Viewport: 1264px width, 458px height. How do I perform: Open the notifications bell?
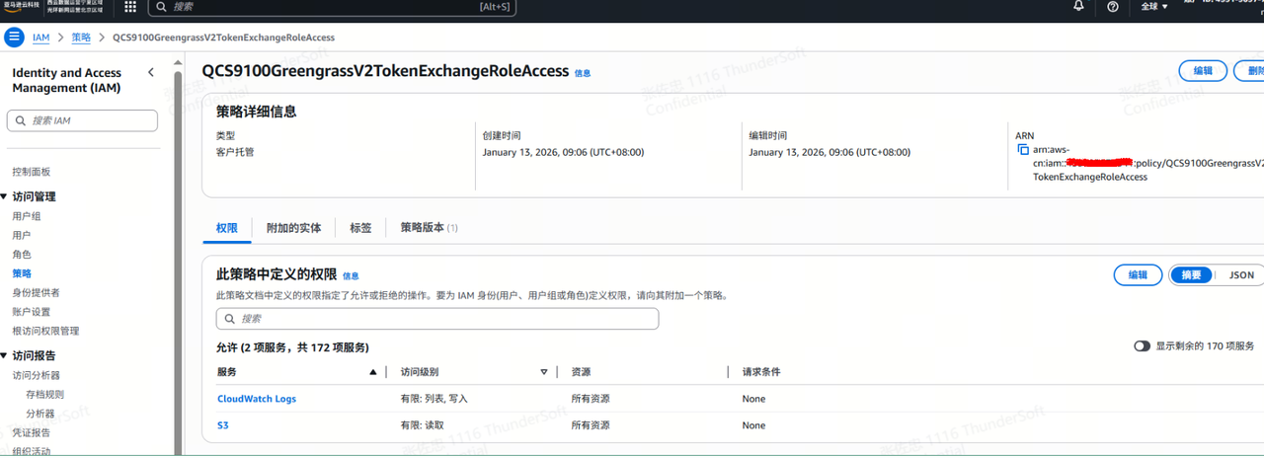(1079, 6)
